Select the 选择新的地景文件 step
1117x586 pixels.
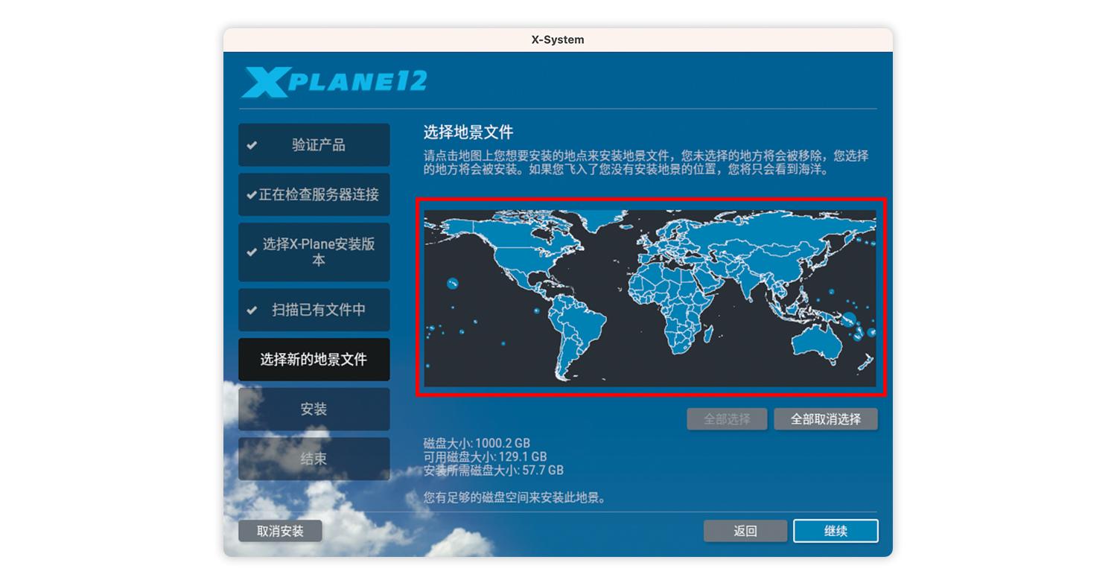314,360
